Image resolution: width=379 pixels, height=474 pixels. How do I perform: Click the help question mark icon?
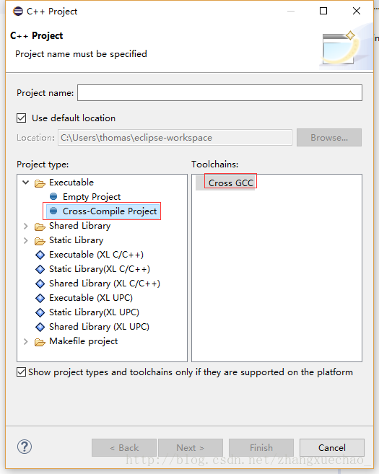(x=25, y=447)
